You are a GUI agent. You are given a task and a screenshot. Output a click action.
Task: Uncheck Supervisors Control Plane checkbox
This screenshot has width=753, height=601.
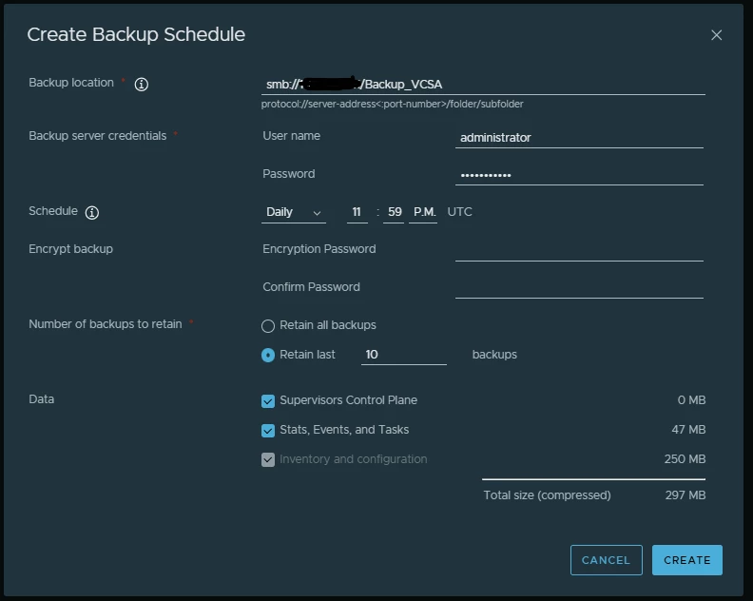(268, 401)
